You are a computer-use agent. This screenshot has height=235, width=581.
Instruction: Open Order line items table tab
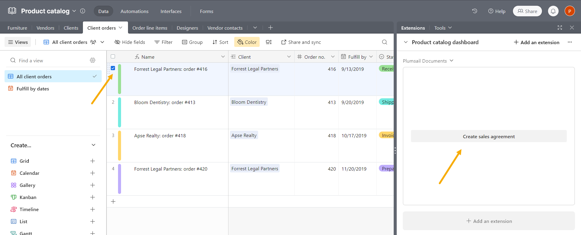(150, 28)
